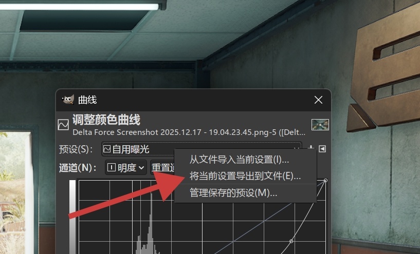Open the preset menu triangle button
Image resolution: width=420 pixels, height=254 pixels.
322,149
